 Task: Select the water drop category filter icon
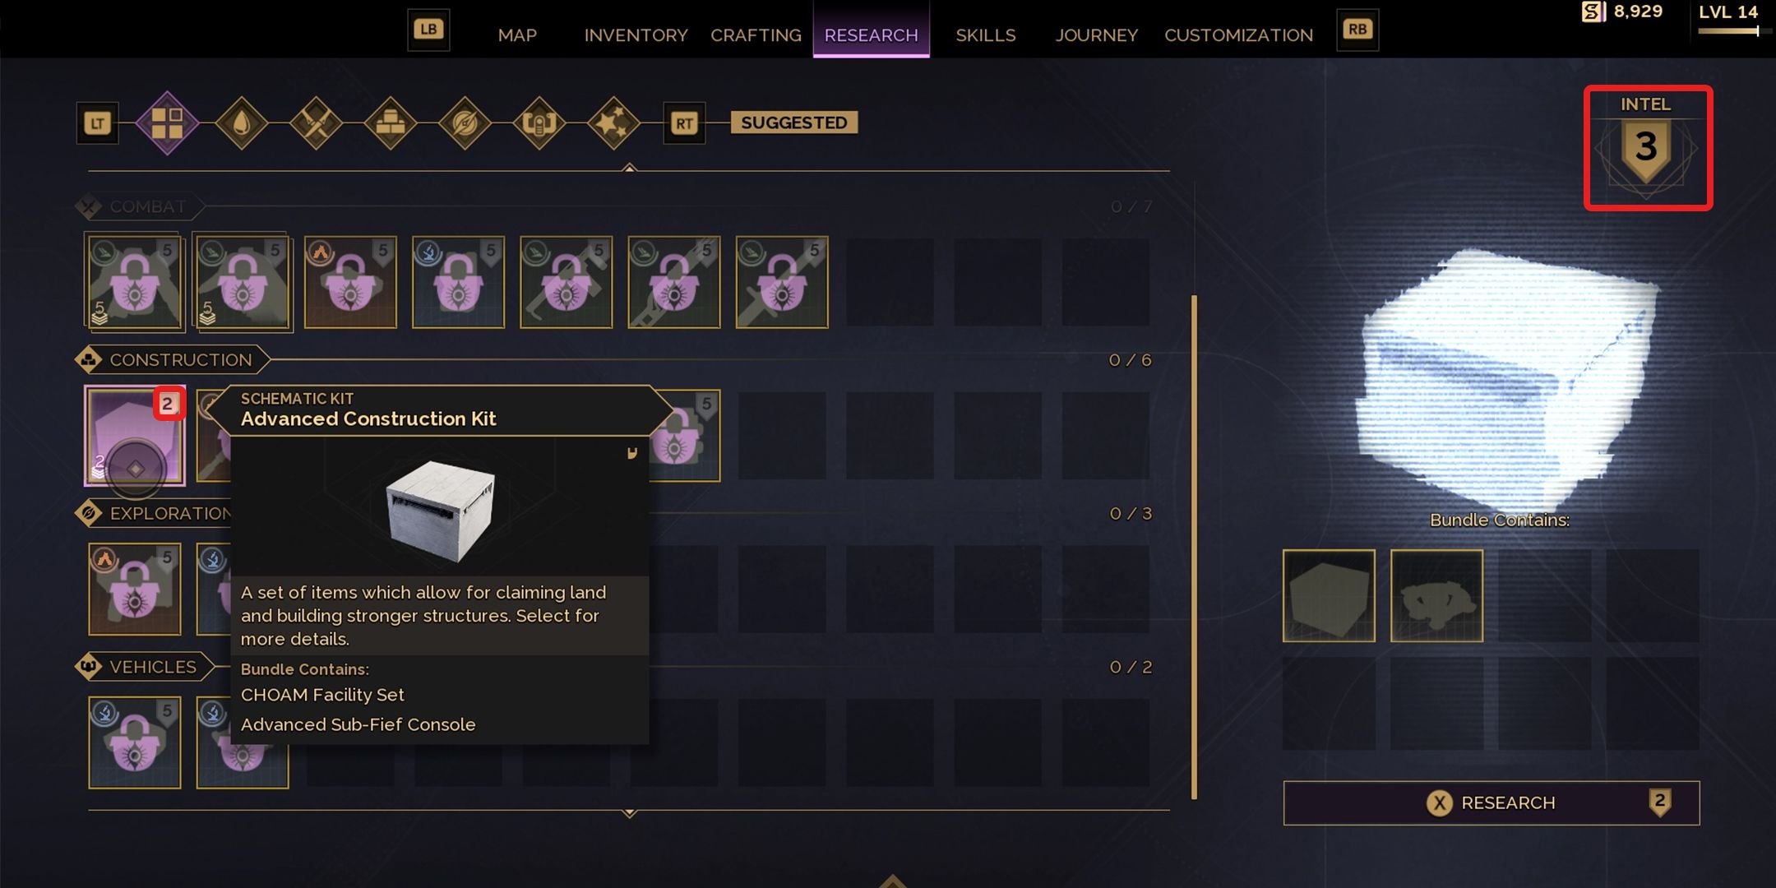(x=242, y=123)
